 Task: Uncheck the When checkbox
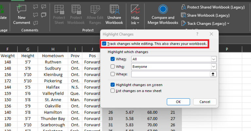click(x=112, y=59)
